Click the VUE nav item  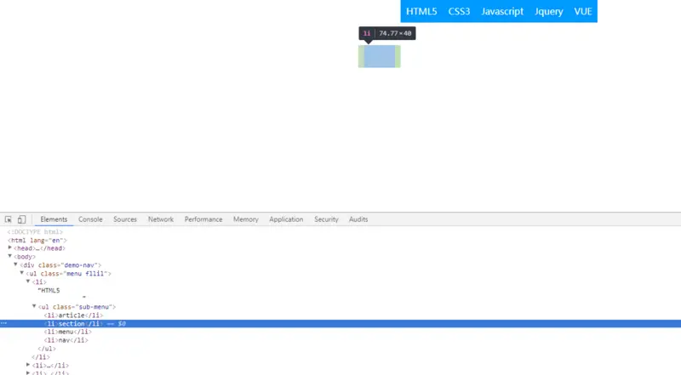(x=583, y=11)
